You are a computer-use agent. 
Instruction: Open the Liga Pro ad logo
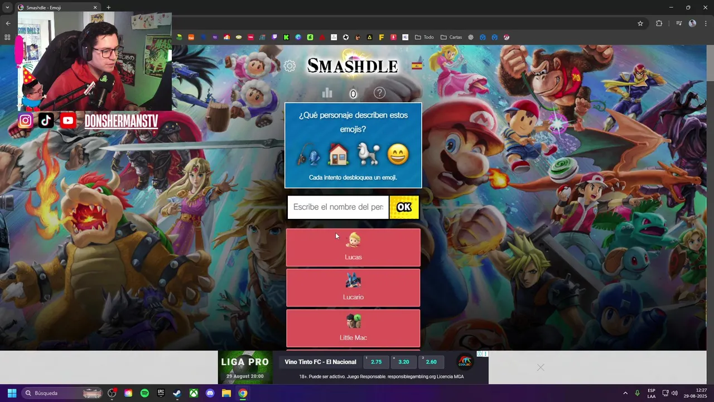point(245,367)
